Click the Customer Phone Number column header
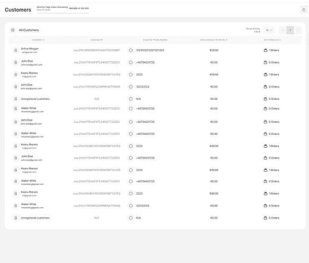Viewport: 309px width, 263px height. click(155, 40)
